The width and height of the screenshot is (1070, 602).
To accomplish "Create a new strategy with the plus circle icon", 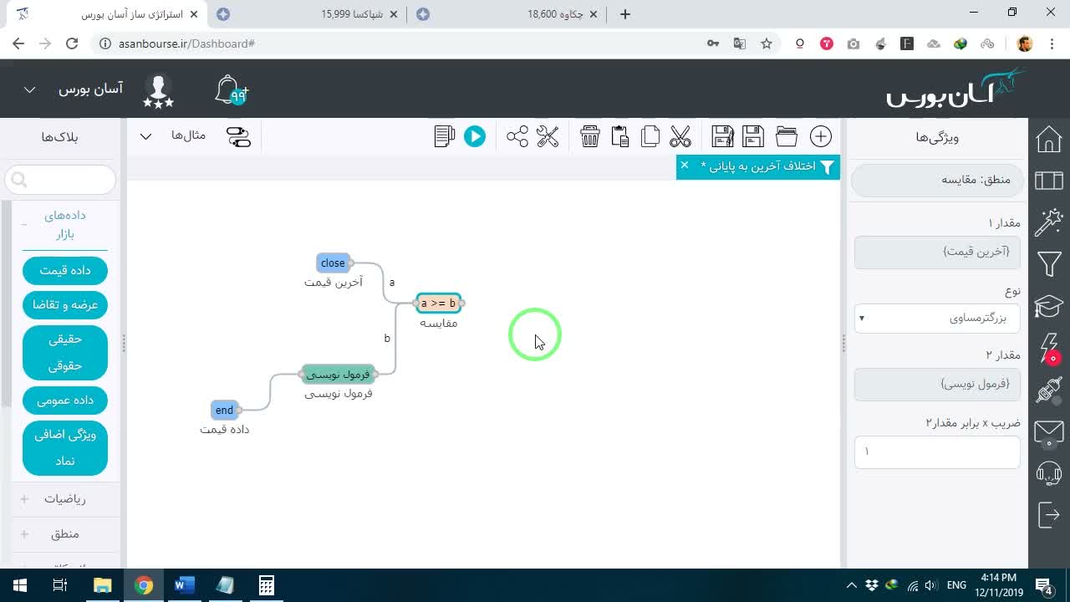I will (x=821, y=136).
